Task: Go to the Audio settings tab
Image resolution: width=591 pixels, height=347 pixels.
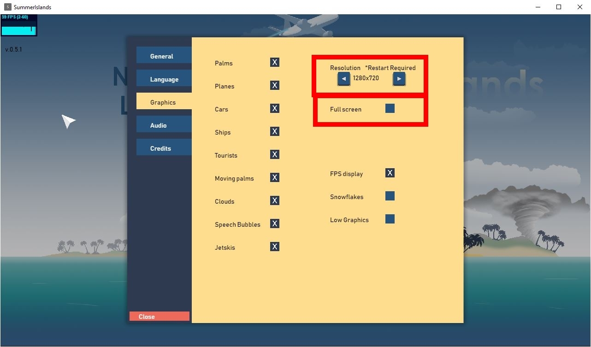Action: tap(164, 125)
